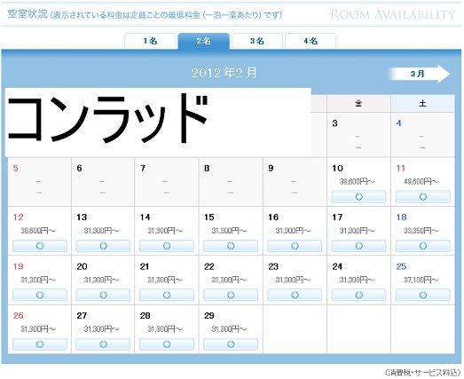Click the 消費税・サービス料込 note
This screenshot has width=464, height=379.
coord(422,373)
